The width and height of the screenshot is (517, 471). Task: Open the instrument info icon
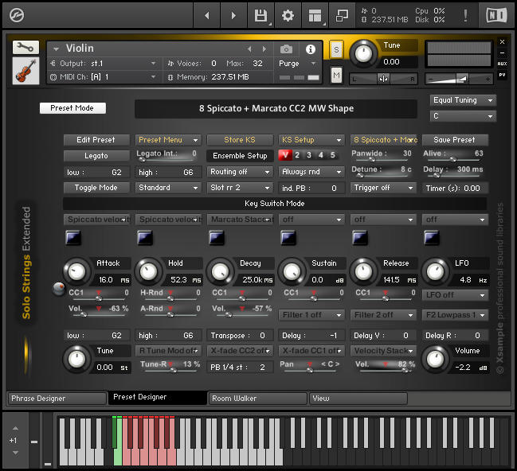tap(310, 49)
